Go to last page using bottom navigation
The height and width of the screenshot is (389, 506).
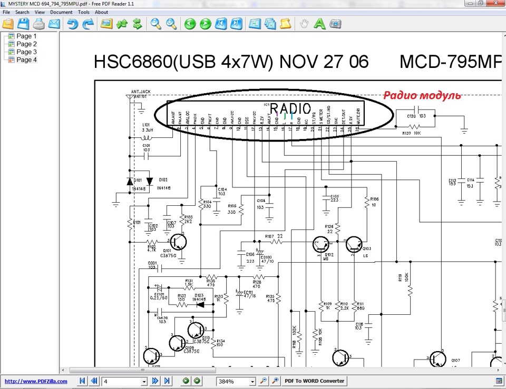[167, 381]
